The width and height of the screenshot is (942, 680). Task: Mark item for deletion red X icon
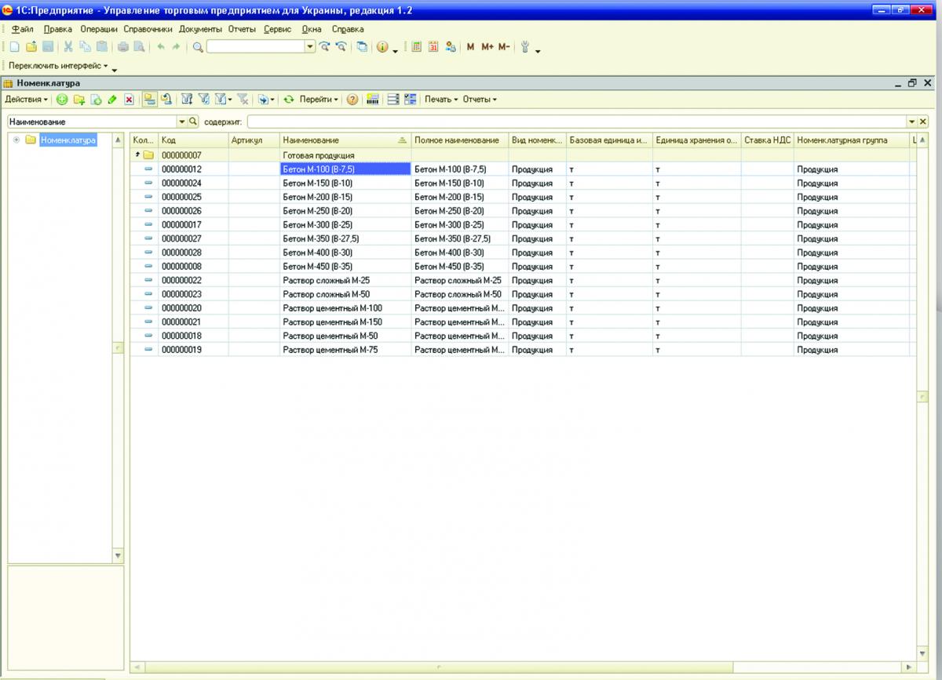(130, 100)
